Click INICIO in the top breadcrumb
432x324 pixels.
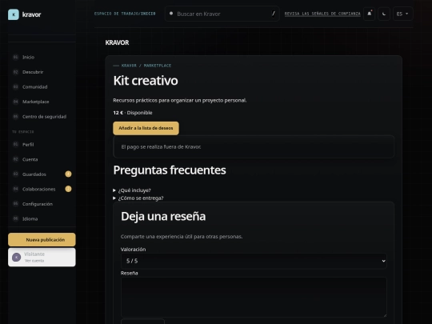pos(148,14)
